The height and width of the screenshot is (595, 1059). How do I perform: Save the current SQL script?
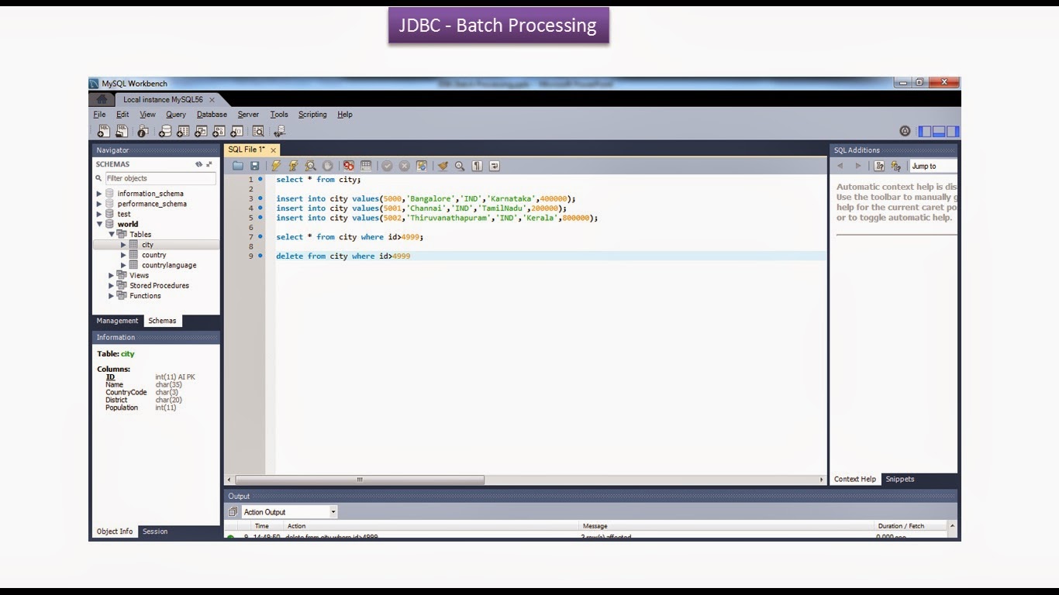tap(254, 165)
